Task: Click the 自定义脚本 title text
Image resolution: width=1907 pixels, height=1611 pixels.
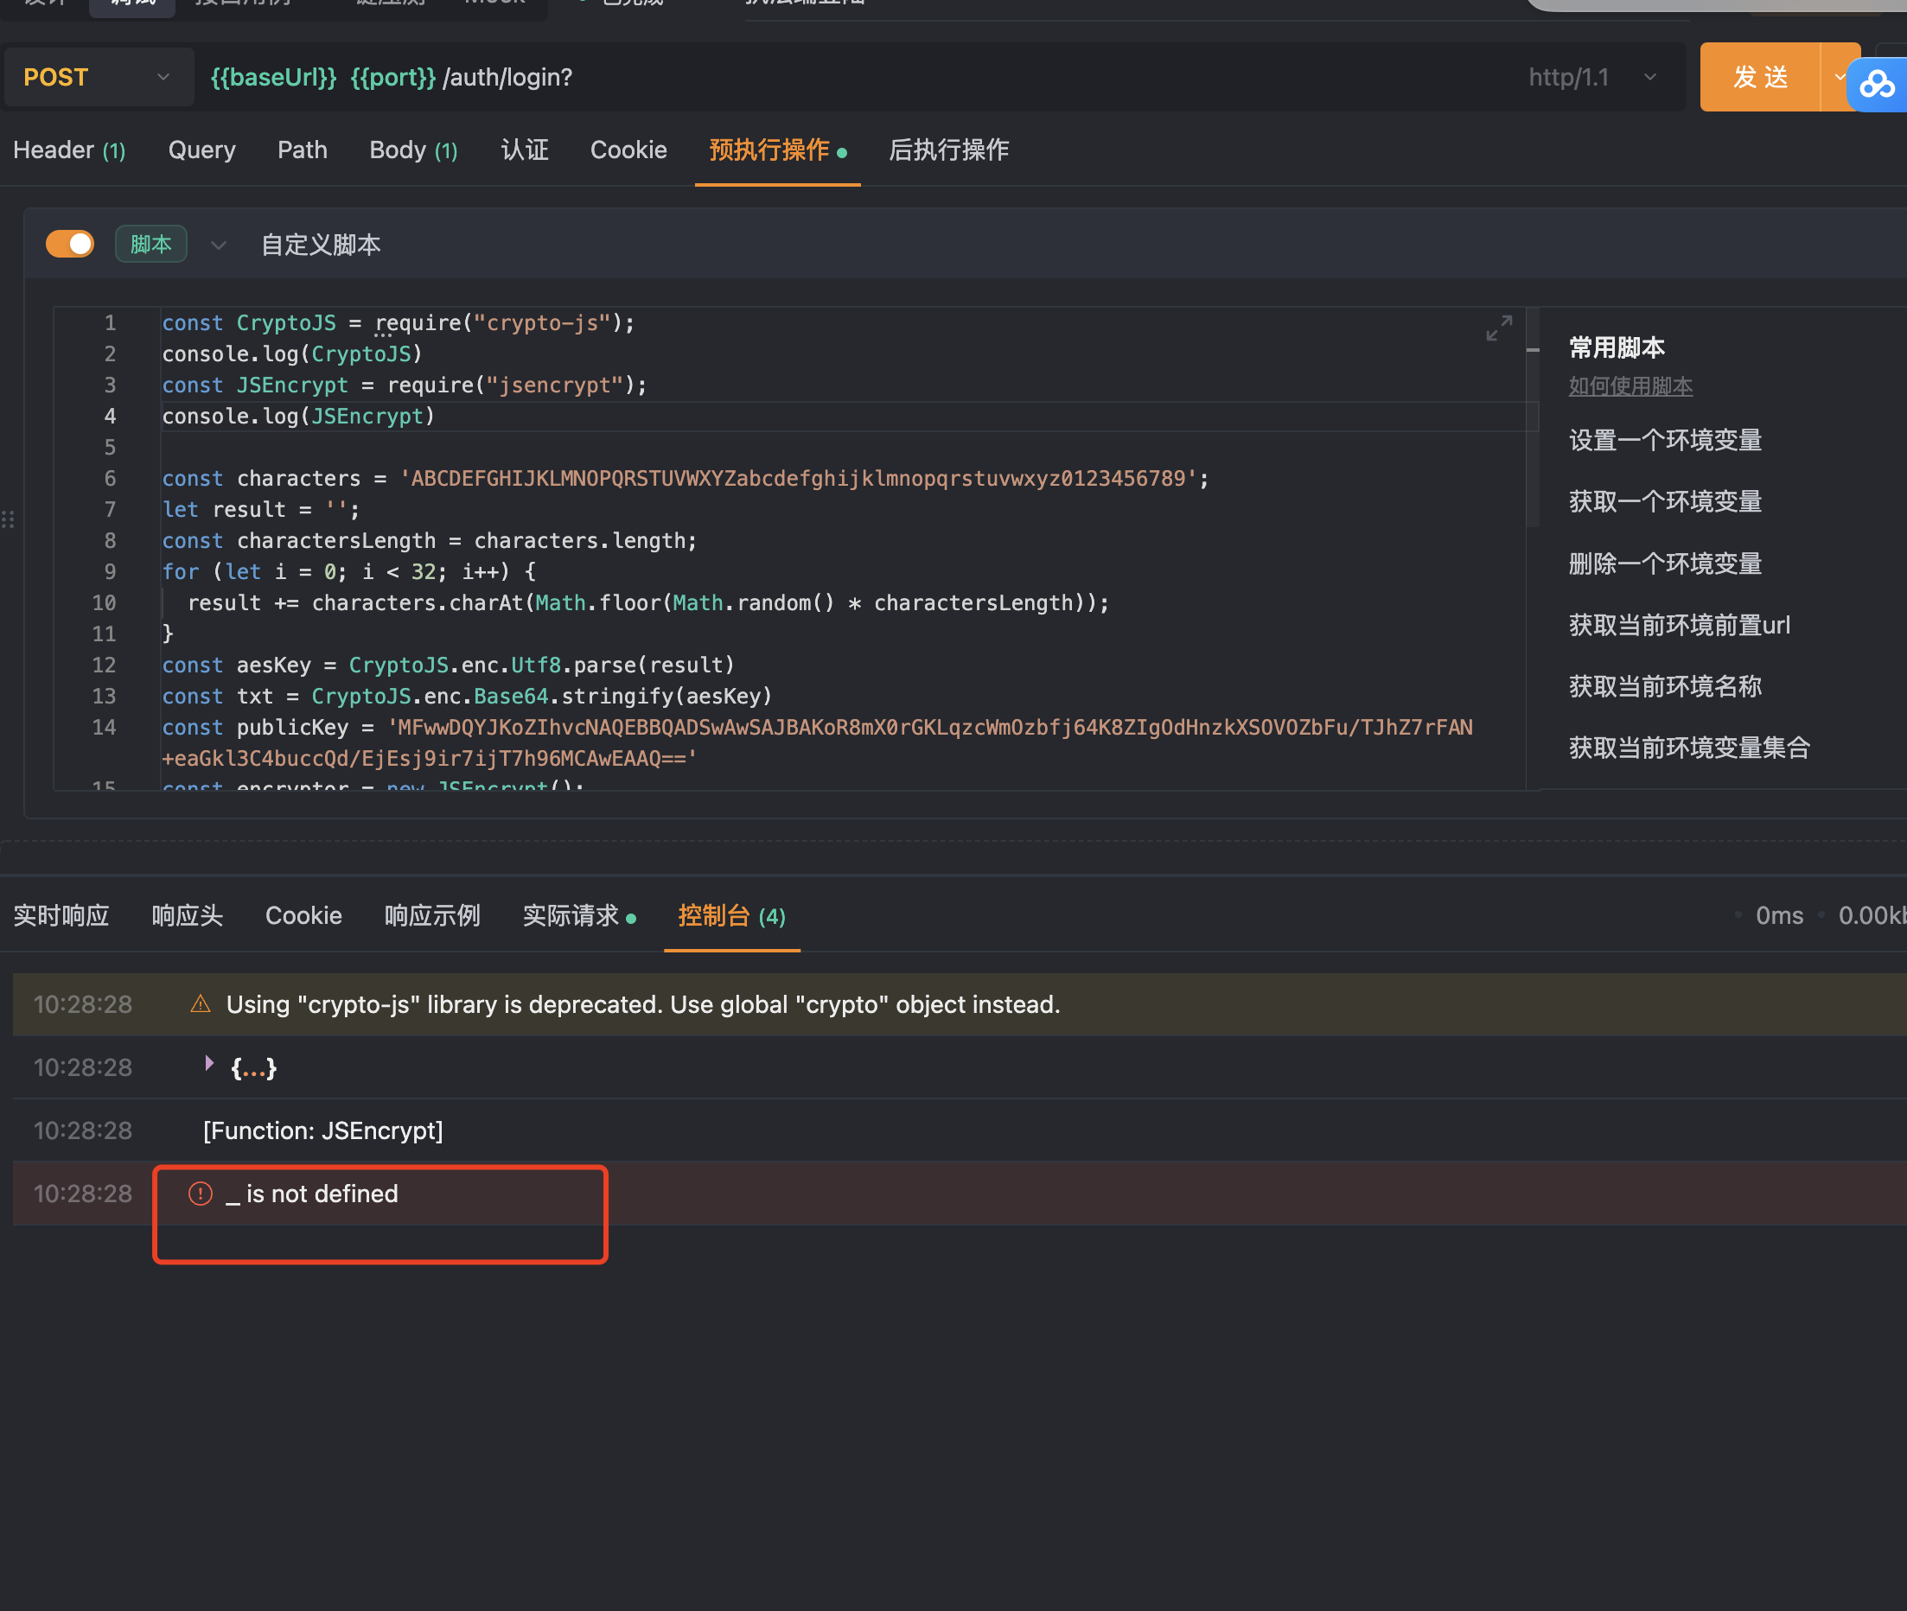Action: pos(321,245)
